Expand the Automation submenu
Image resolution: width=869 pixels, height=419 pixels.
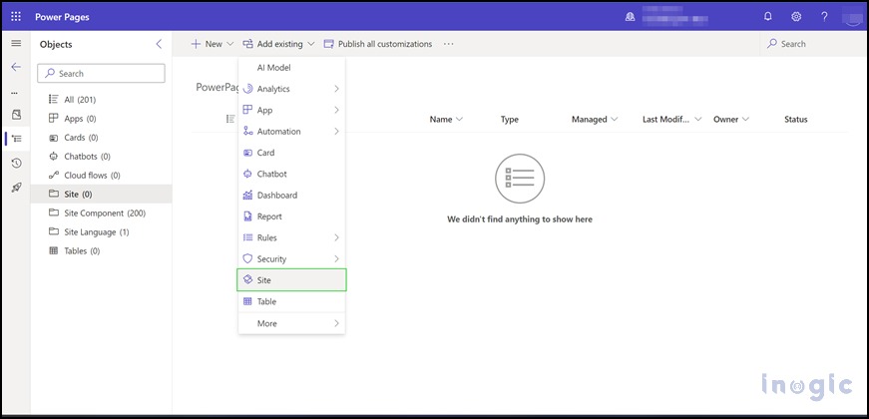click(x=291, y=132)
